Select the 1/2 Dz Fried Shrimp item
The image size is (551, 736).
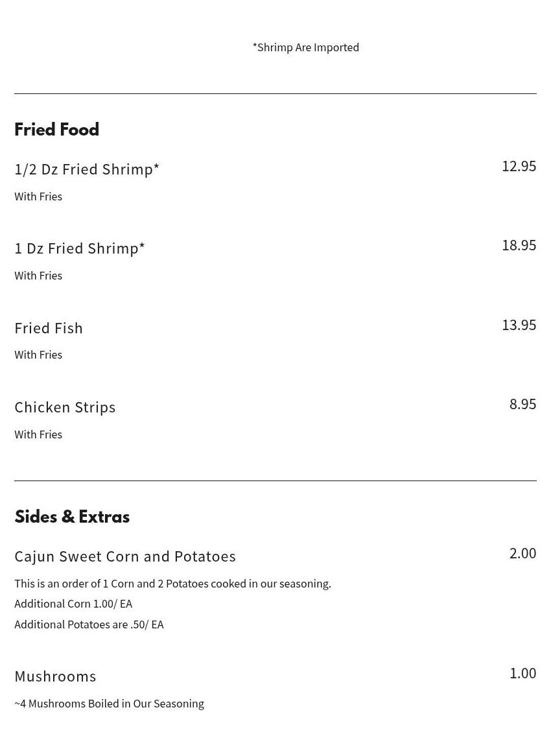(87, 169)
